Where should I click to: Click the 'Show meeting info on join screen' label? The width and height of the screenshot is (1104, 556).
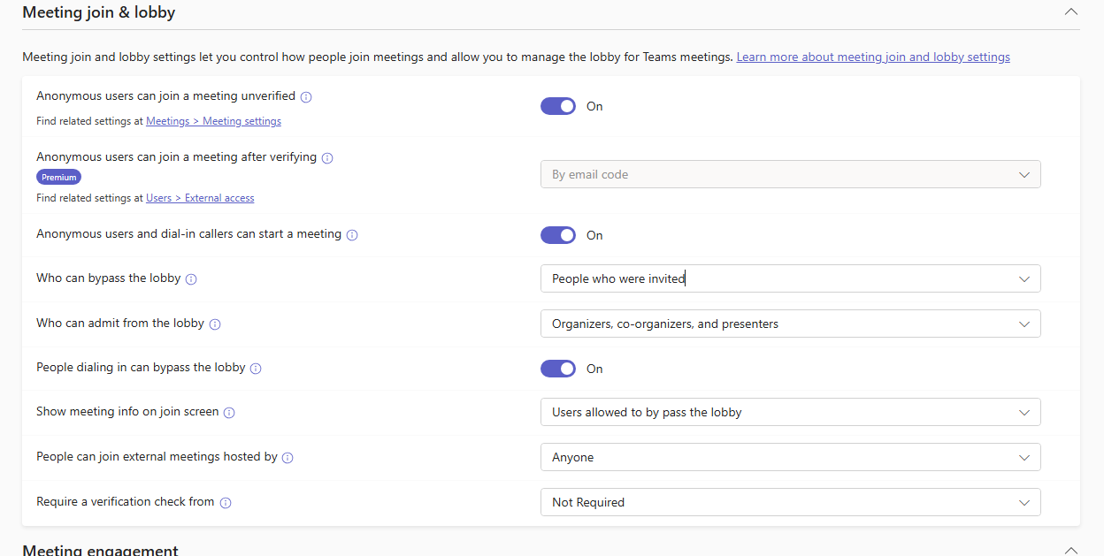[x=127, y=412]
